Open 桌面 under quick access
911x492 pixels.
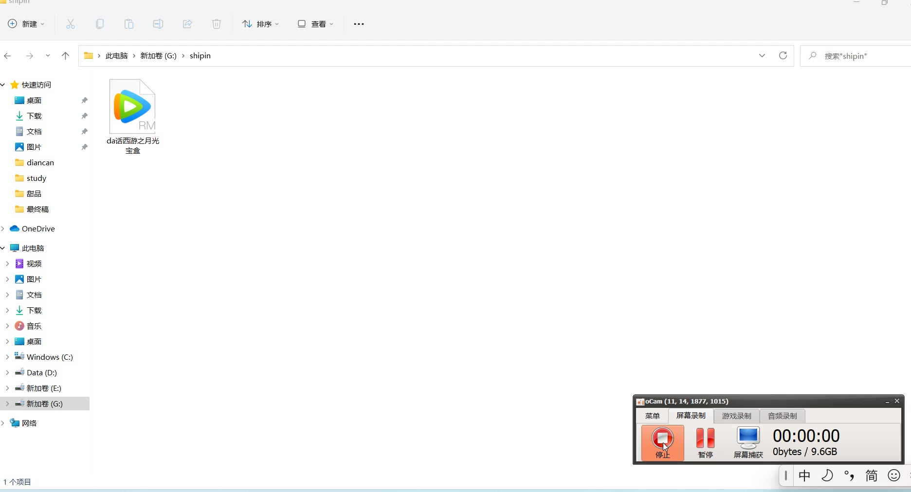(34, 100)
